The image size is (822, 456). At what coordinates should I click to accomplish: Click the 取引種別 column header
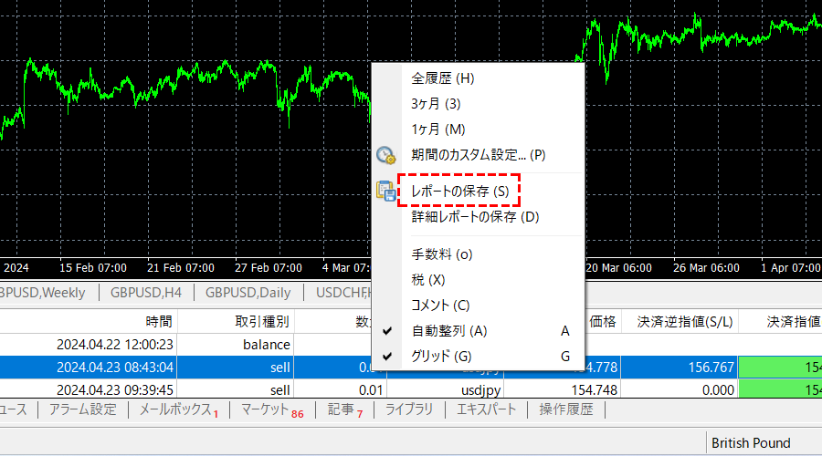pos(262,321)
